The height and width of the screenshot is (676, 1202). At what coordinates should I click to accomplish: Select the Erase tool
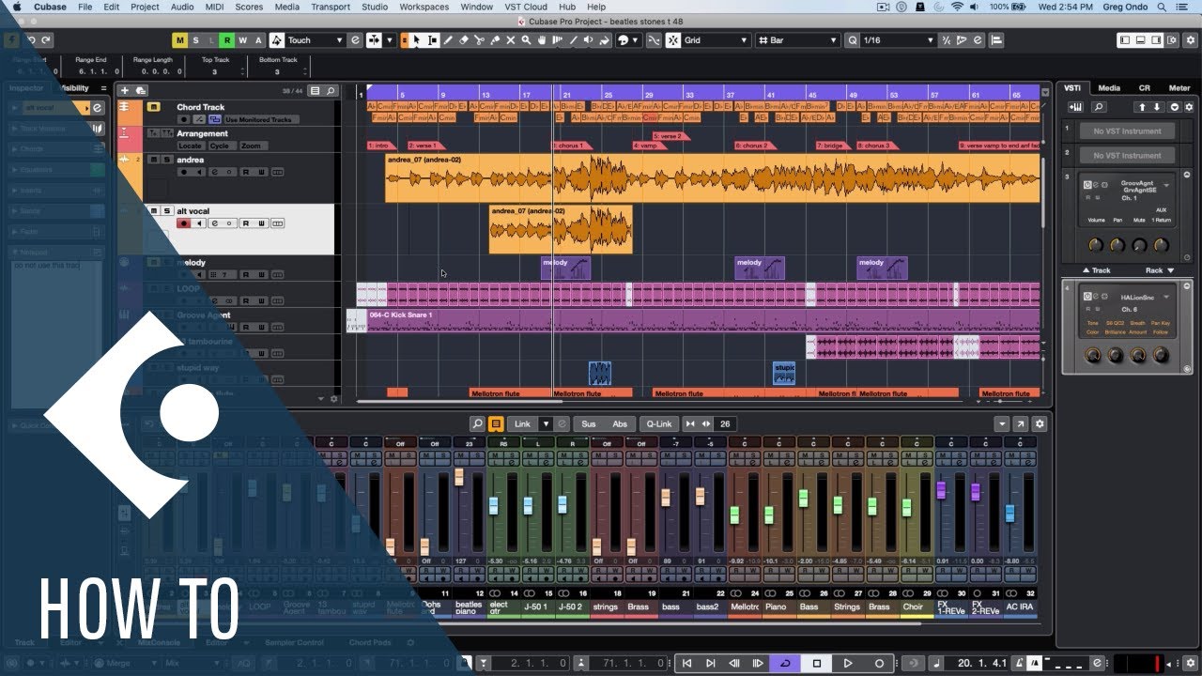pos(463,40)
